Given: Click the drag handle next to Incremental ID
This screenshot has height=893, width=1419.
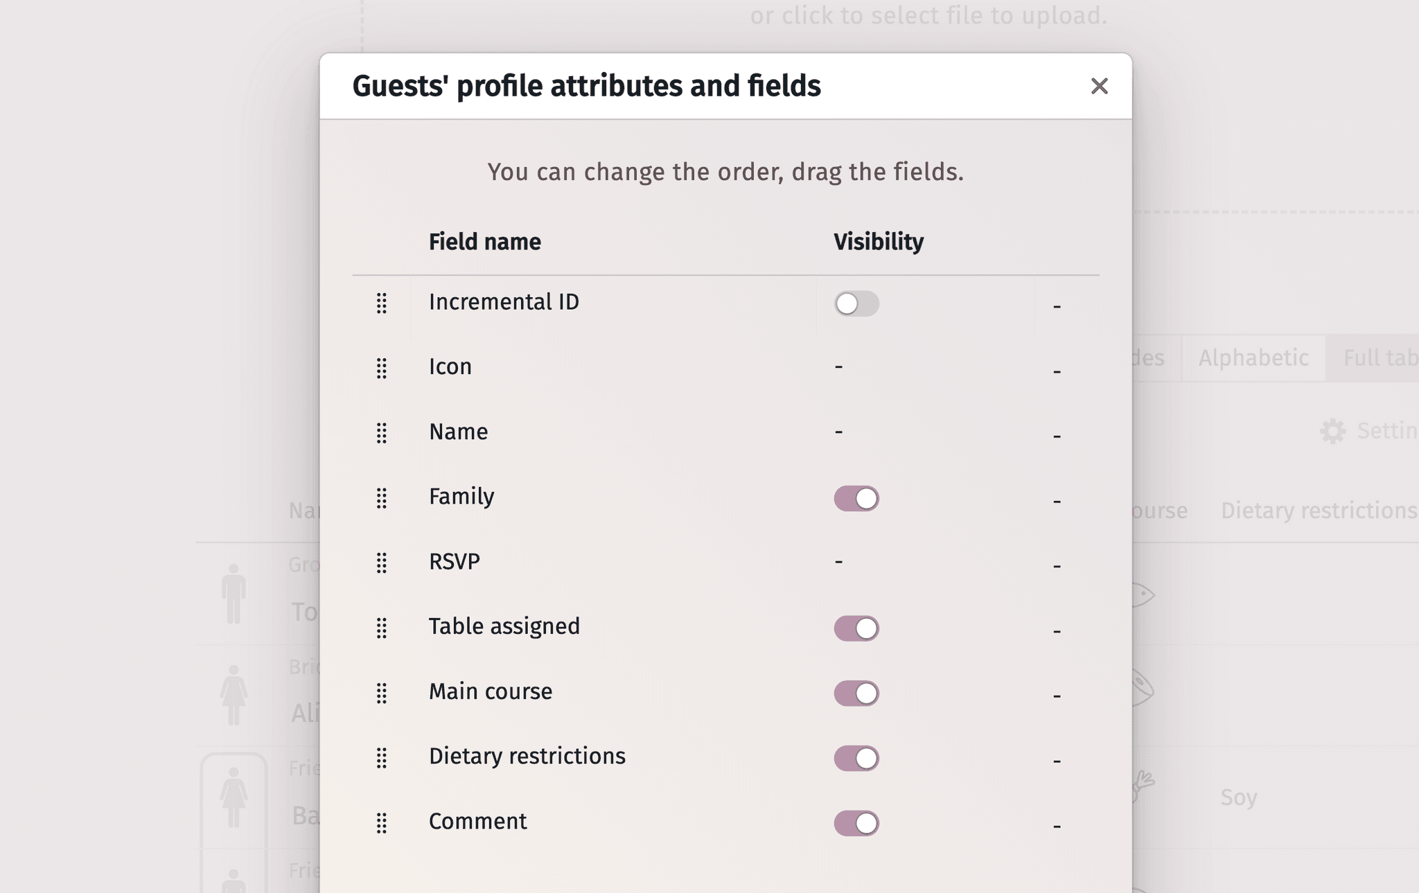Looking at the screenshot, I should 382,304.
